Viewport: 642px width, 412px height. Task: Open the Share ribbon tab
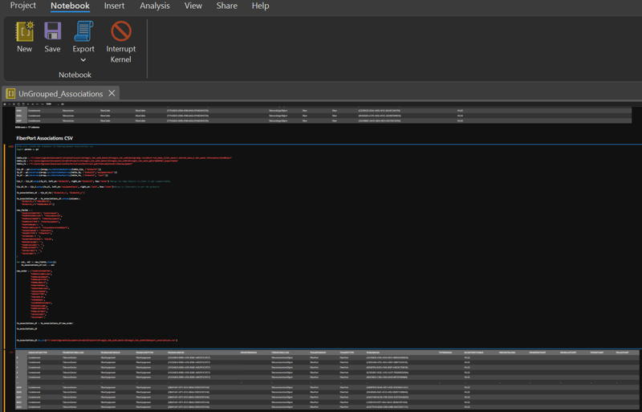point(227,6)
